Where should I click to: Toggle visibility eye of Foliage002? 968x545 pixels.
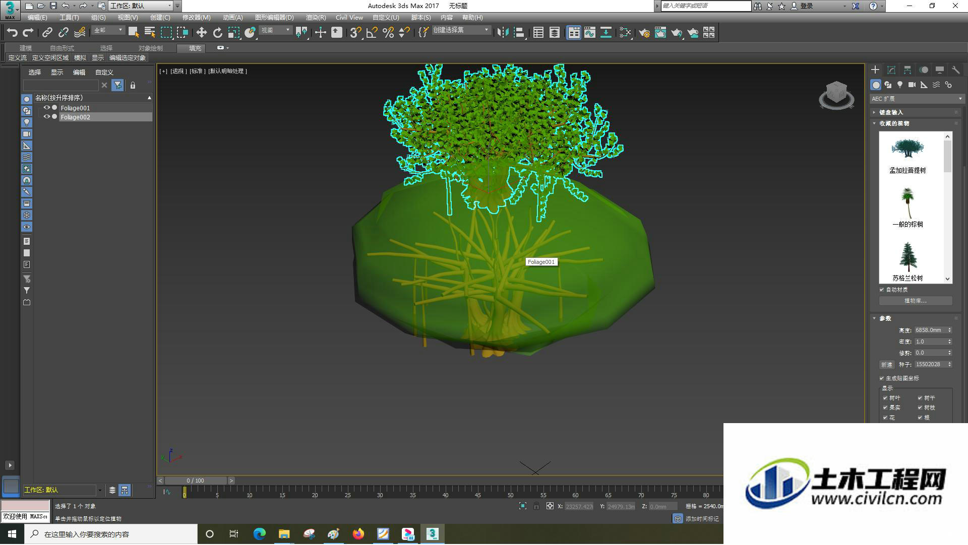click(x=47, y=117)
